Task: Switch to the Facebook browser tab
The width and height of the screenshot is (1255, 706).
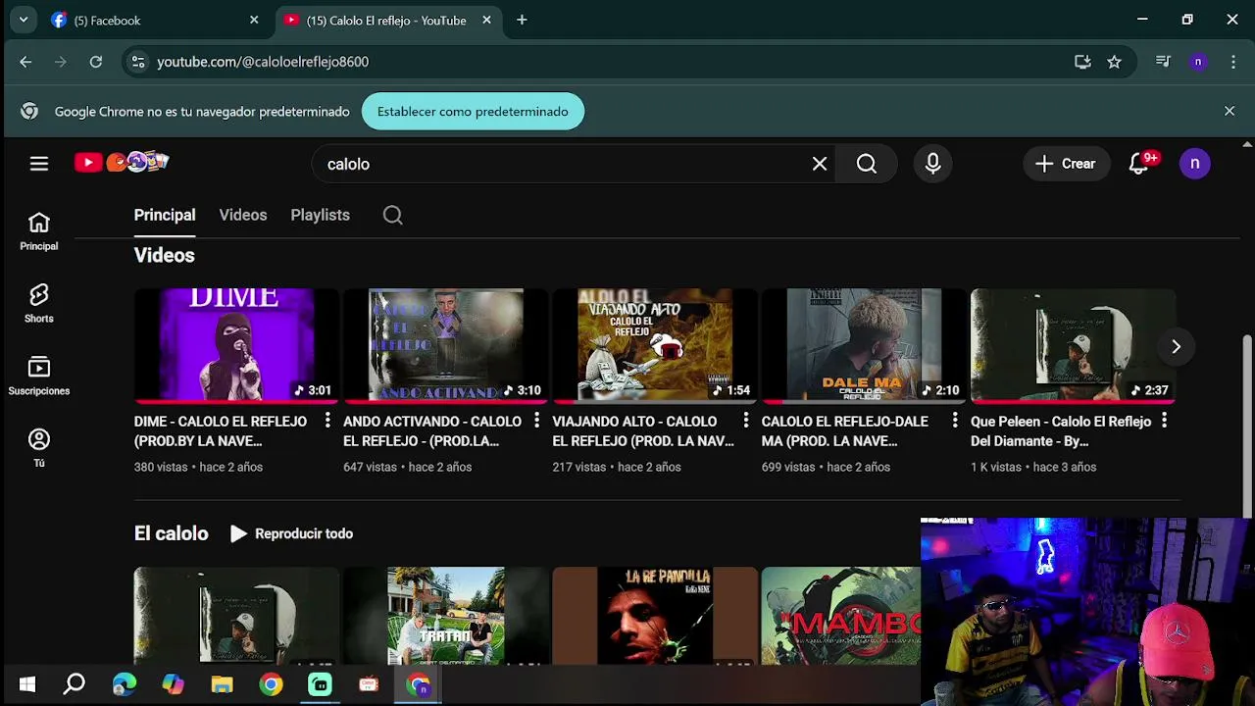Action: 147,20
